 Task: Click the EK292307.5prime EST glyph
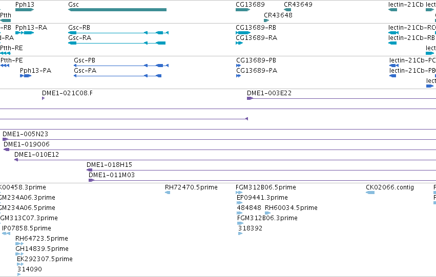(20, 265)
